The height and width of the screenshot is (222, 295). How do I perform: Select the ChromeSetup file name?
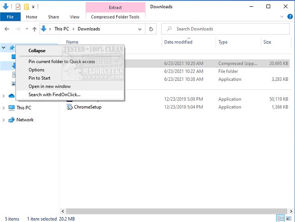click(x=88, y=107)
